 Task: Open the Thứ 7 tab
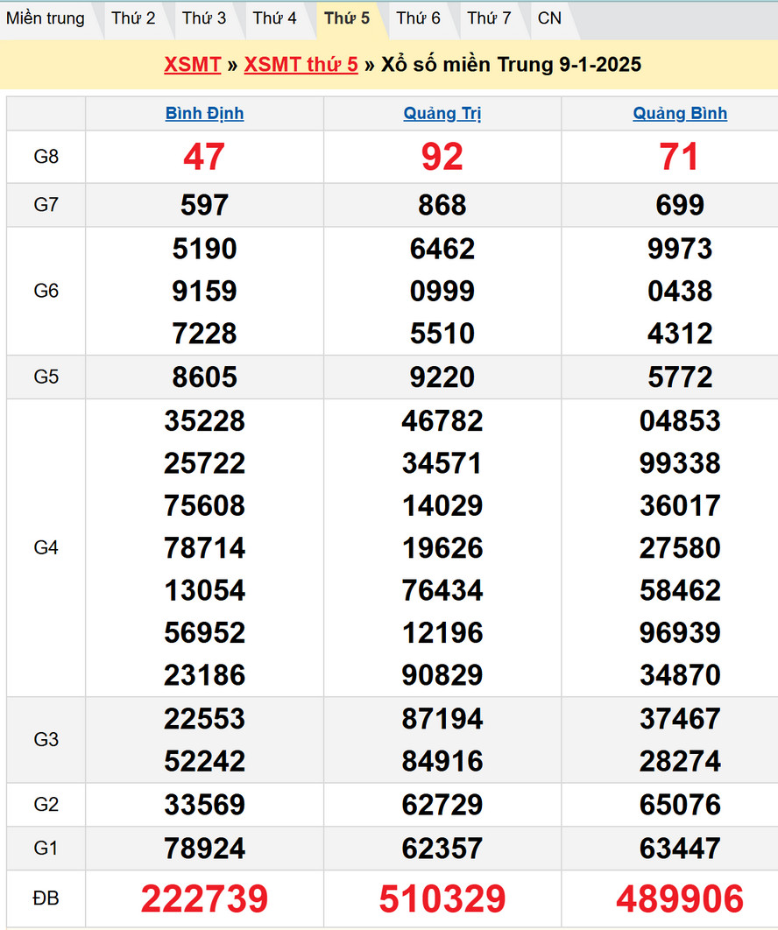click(x=489, y=18)
